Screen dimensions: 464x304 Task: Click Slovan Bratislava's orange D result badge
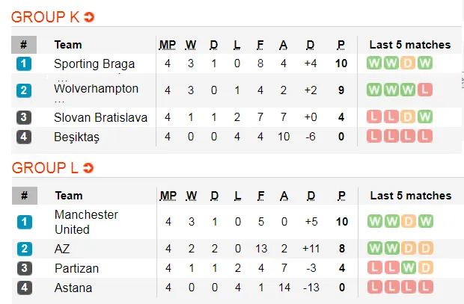(x=408, y=117)
